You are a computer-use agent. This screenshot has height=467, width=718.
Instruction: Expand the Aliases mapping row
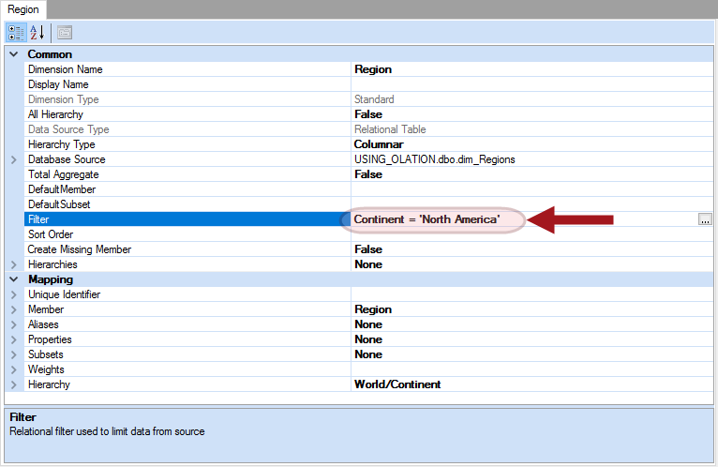click(x=13, y=324)
